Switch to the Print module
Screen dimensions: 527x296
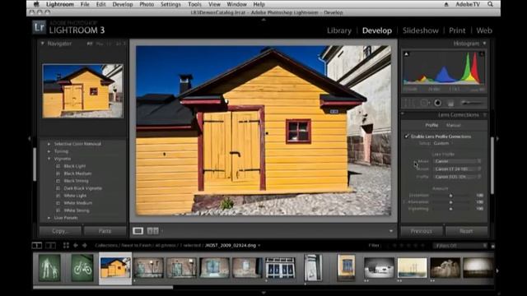tap(457, 30)
